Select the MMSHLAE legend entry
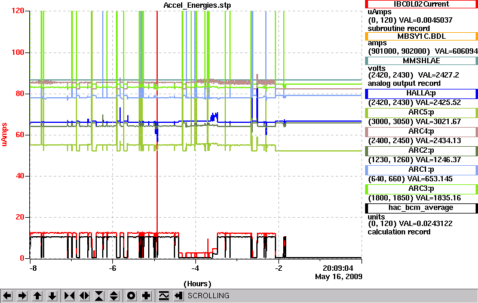This screenshot has height=303, width=478. (x=421, y=60)
